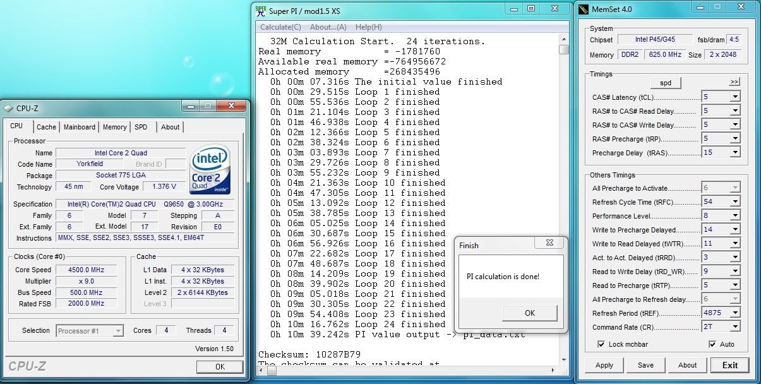Open the RAS# Precharge (tRP) dropdown
Screen dimensions: 761x384
pos(735,138)
